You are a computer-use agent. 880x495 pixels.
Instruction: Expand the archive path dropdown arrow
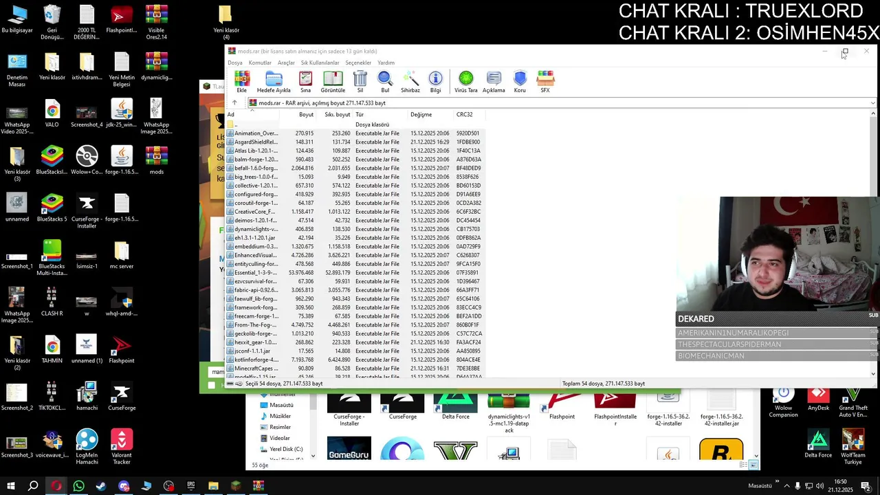872,103
